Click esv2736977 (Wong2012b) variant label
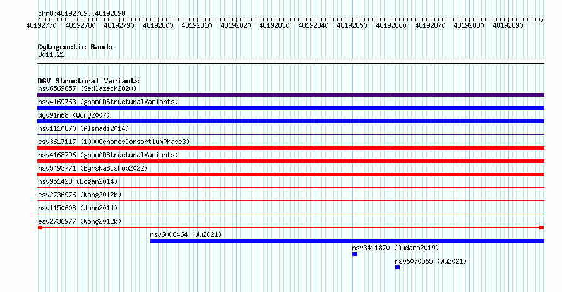 tap(80, 221)
